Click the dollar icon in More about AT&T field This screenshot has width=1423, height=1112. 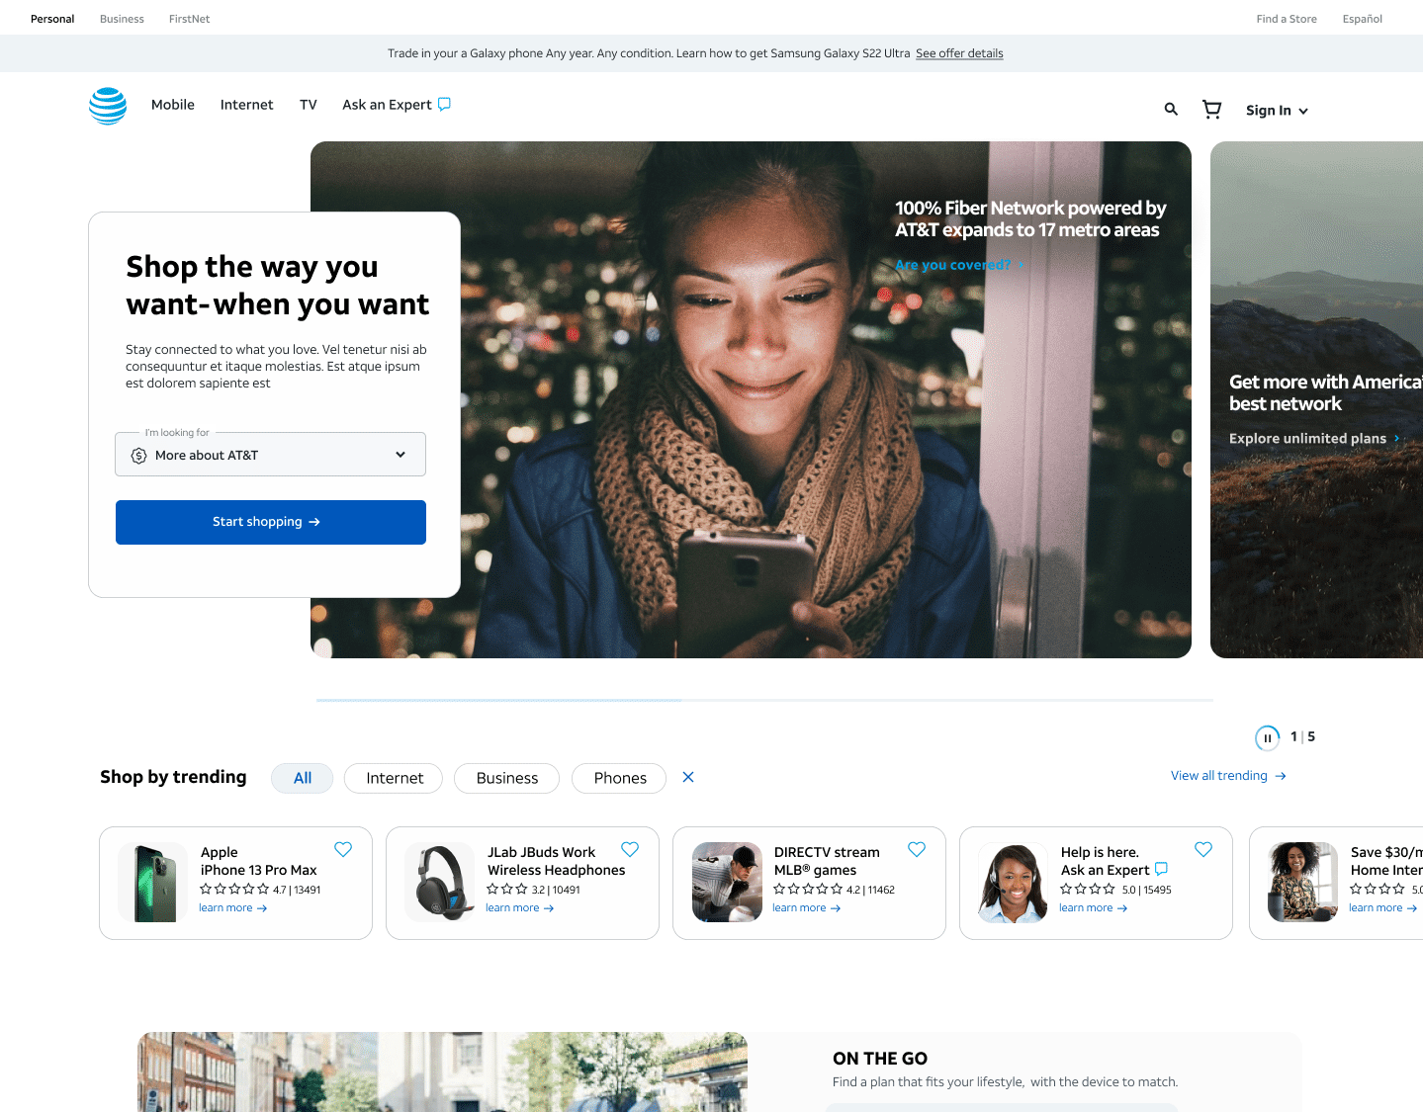[x=138, y=456]
